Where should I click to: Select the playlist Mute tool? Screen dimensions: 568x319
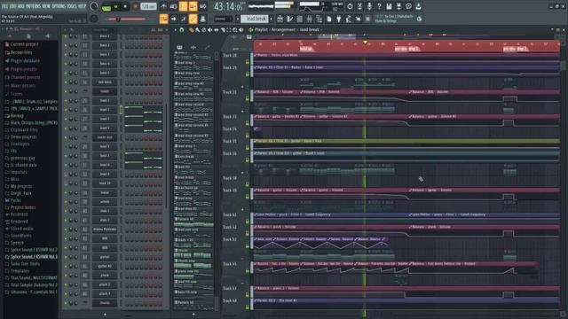[x=209, y=30]
